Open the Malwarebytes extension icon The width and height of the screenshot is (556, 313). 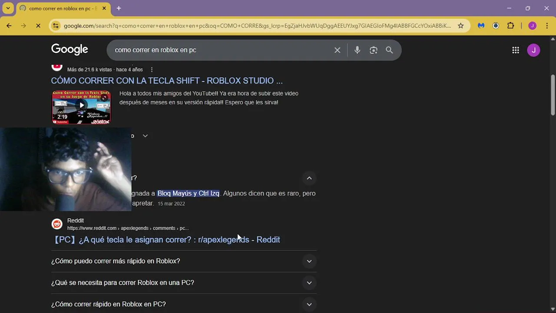[481, 26]
